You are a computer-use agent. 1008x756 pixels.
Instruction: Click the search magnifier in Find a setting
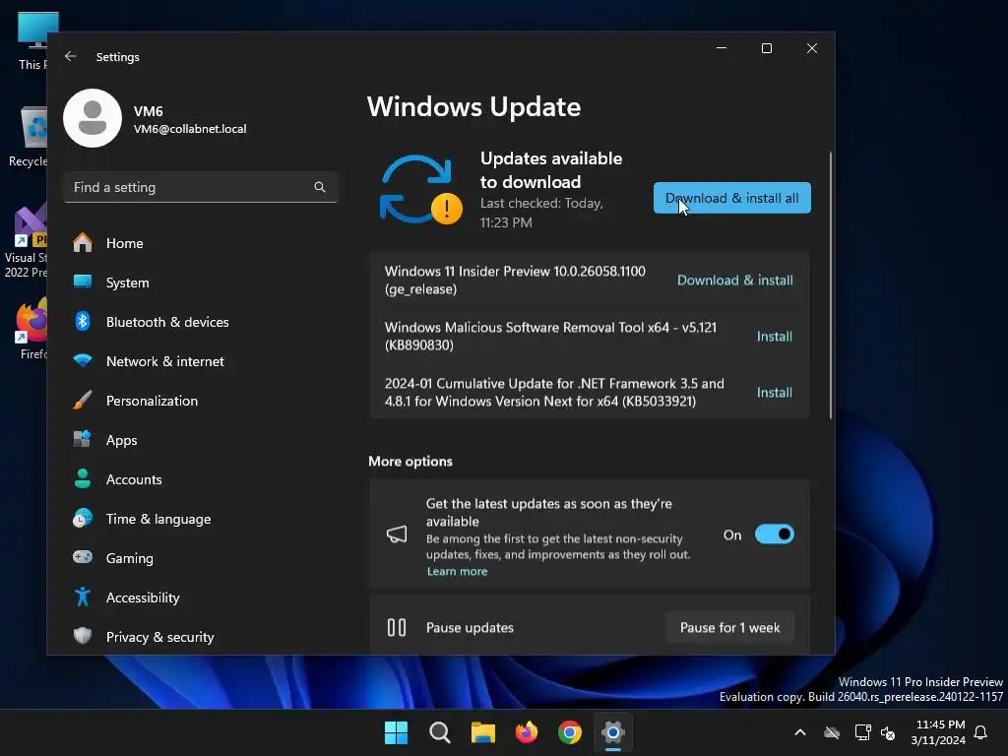320,187
